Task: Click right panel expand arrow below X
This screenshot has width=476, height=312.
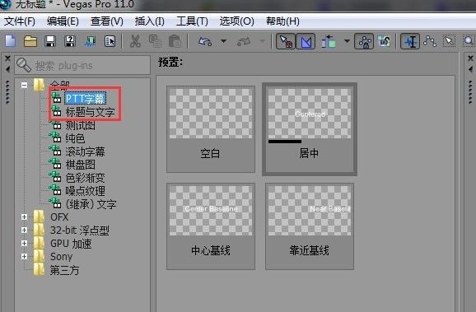Action: 470,69
